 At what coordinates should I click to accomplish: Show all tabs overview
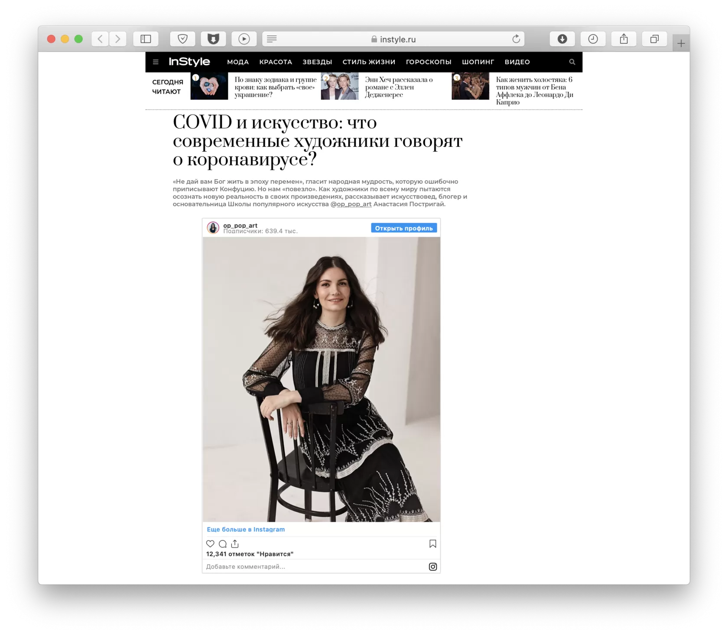654,39
